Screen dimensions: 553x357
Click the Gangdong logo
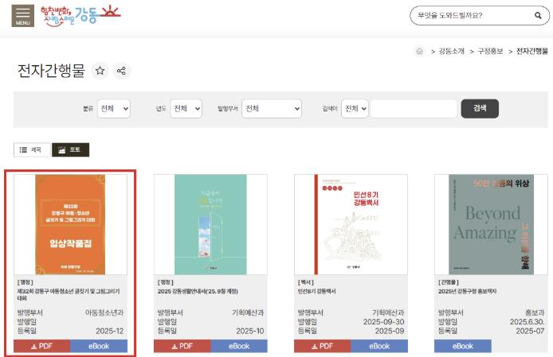click(80, 14)
